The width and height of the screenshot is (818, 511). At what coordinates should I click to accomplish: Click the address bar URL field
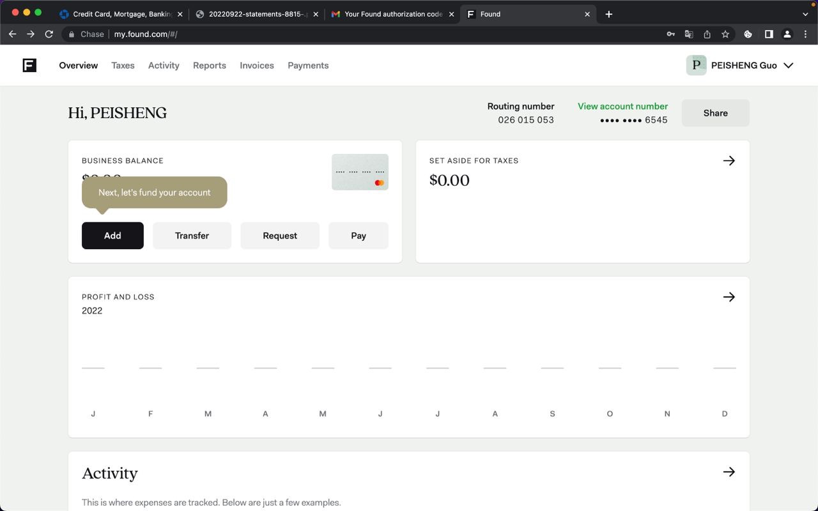(x=383, y=34)
